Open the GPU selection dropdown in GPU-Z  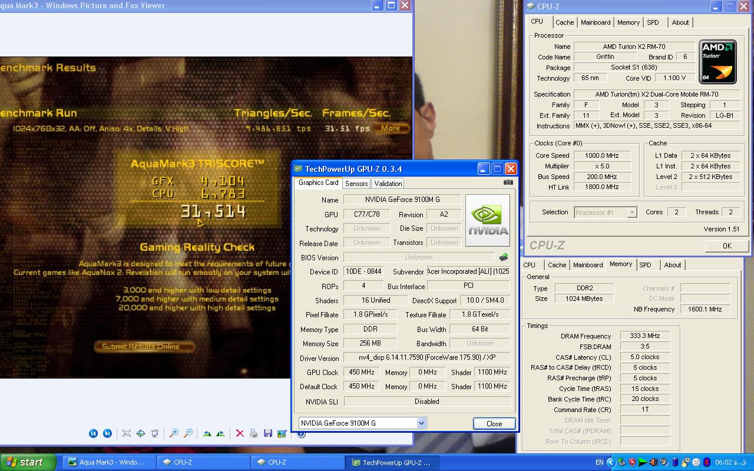421,423
